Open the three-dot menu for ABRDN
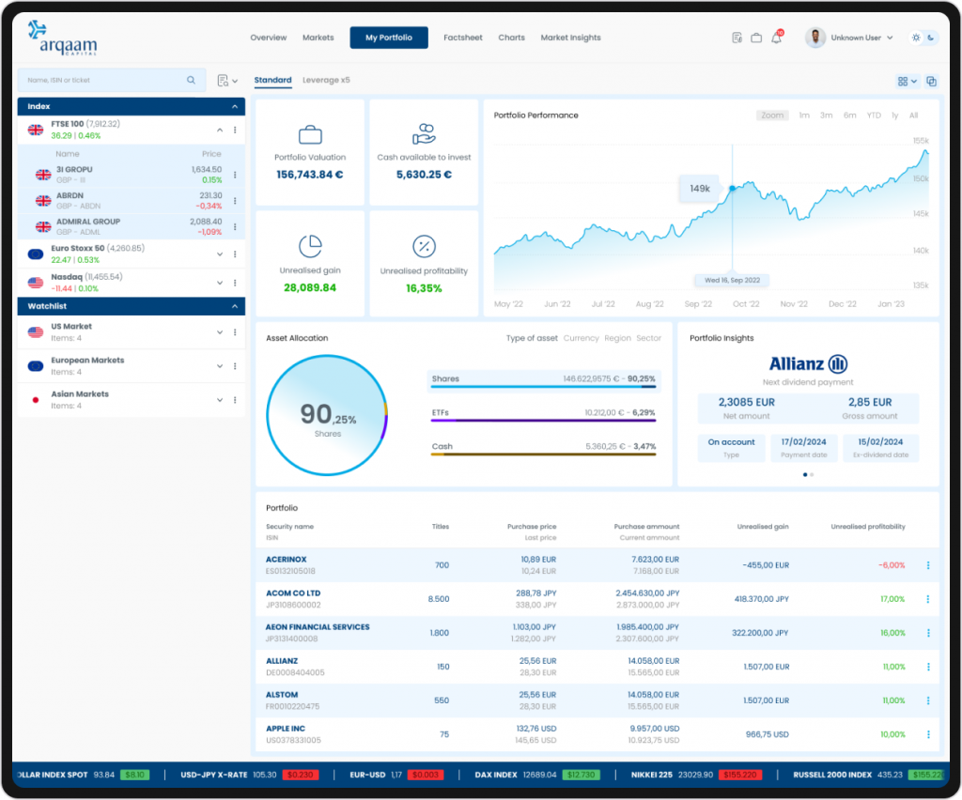The width and height of the screenshot is (962, 800). click(x=235, y=201)
